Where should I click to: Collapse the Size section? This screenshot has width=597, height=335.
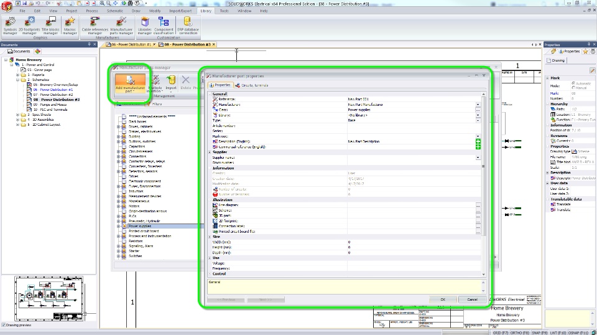coord(210,237)
